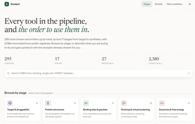Screen dimensions: 195x124
Task: Switch to the Stages tab
Action: [x=147, y=4]
